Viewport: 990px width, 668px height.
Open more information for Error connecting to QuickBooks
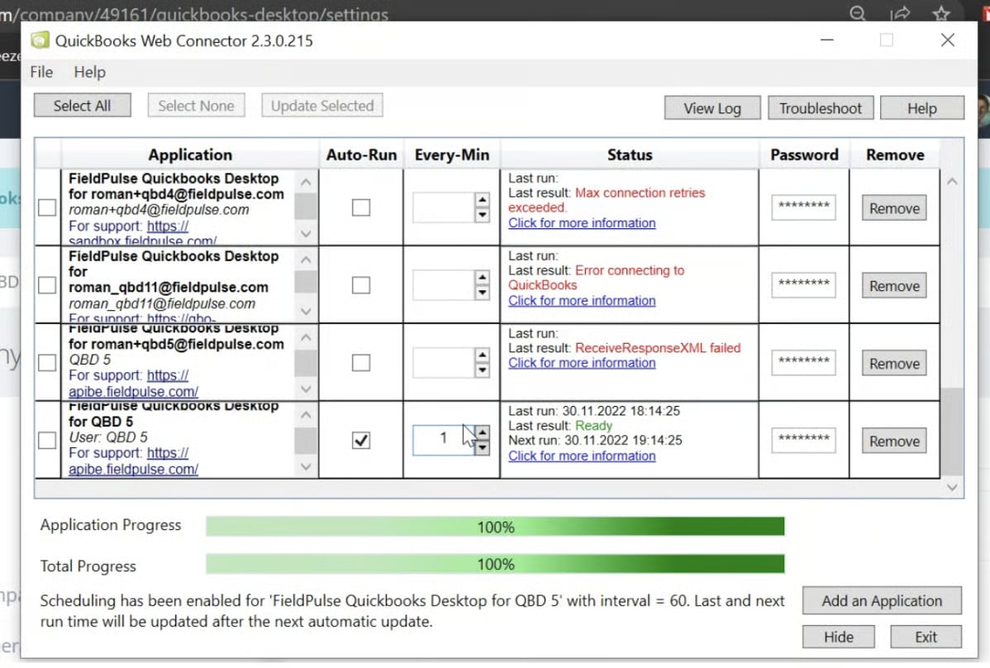(x=582, y=301)
